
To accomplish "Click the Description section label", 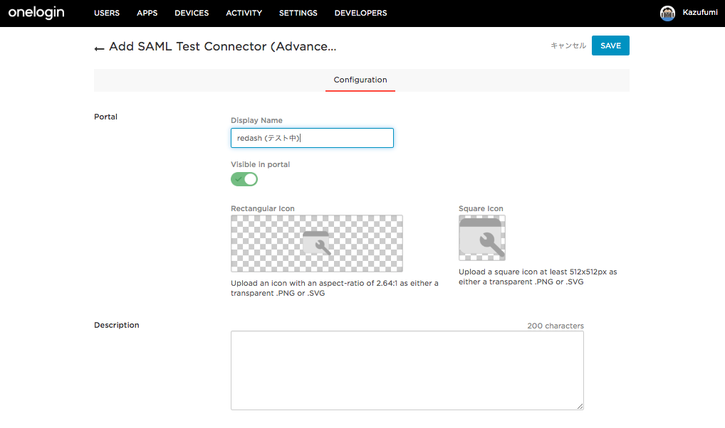I will [x=117, y=325].
